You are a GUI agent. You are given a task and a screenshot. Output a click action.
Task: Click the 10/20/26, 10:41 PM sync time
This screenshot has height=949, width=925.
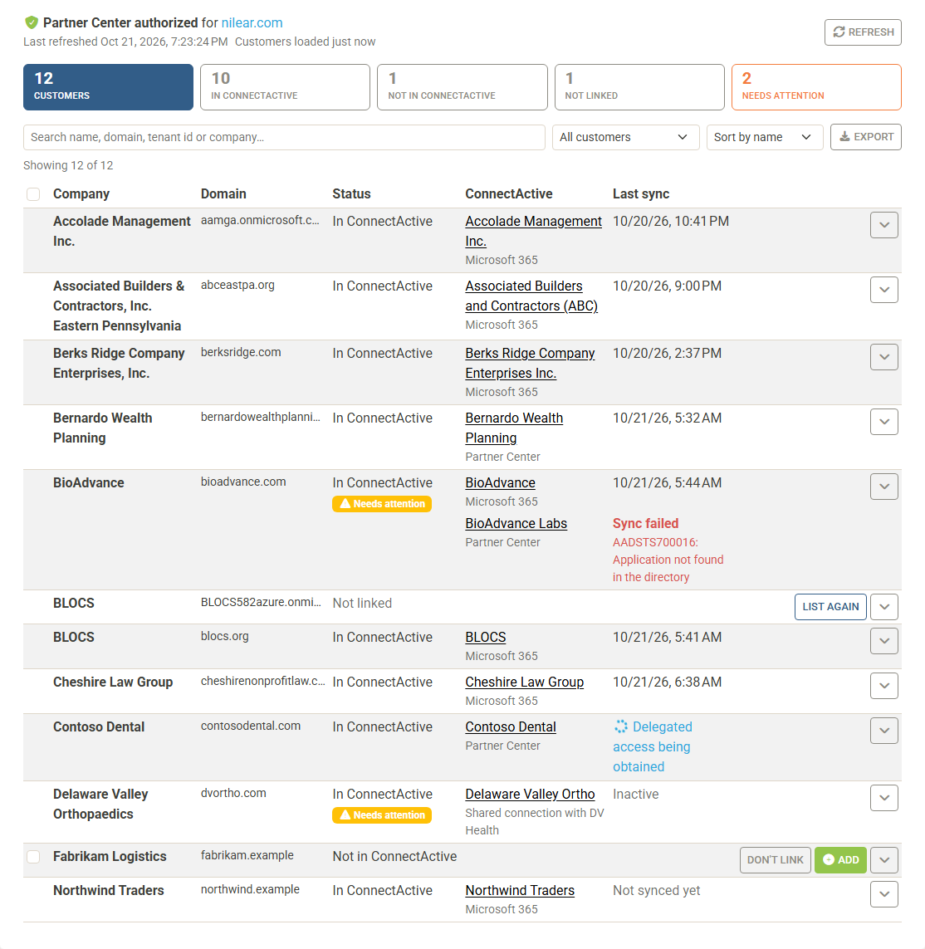pos(671,222)
